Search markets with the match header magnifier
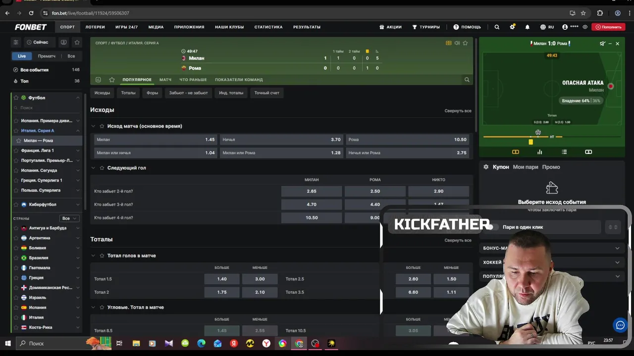The image size is (634, 356). point(467,80)
